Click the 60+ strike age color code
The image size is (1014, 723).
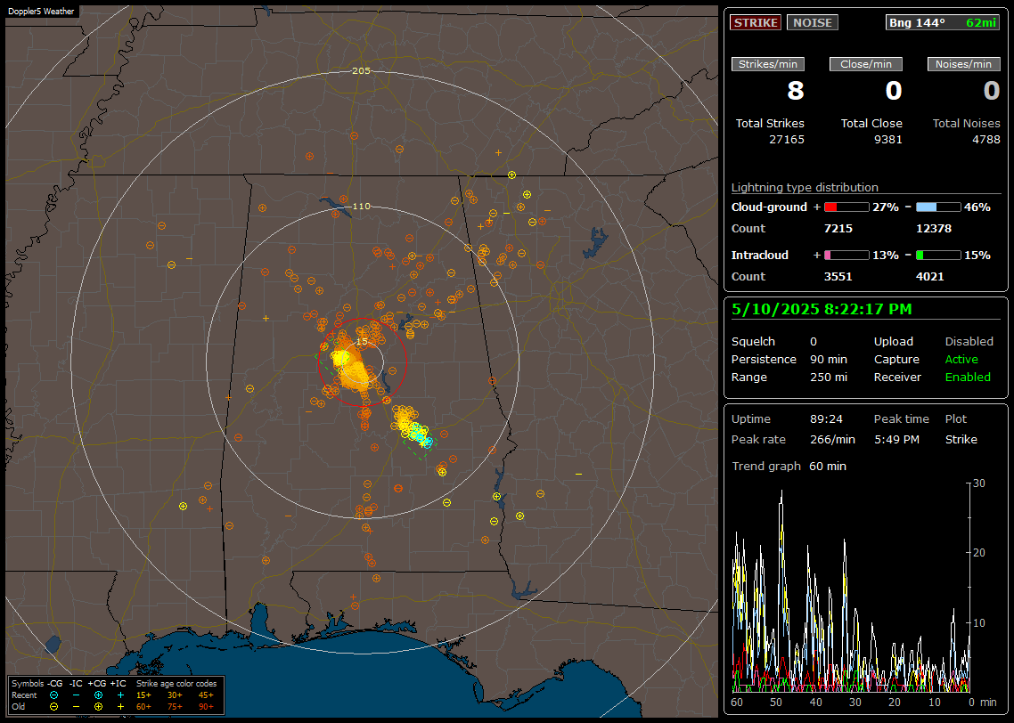(143, 707)
